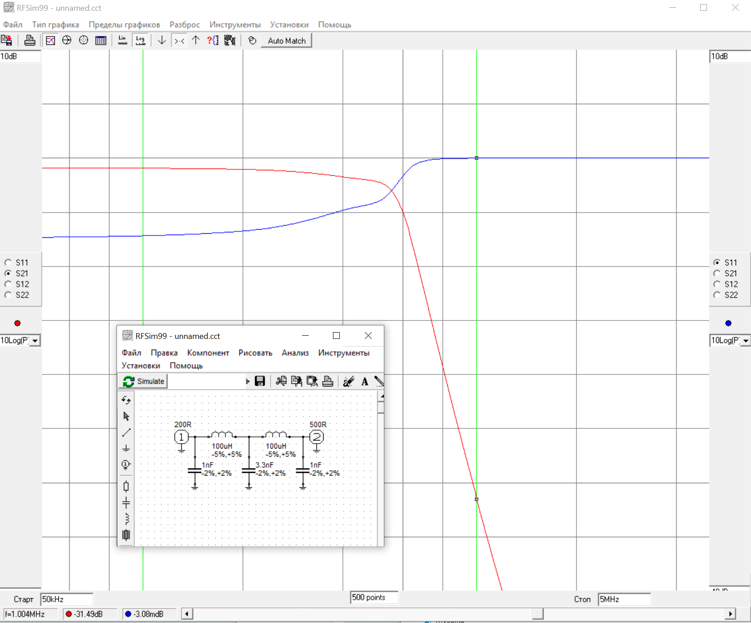
Task: Switch frequency axis to linear (Lin) scale
Action: pos(122,40)
